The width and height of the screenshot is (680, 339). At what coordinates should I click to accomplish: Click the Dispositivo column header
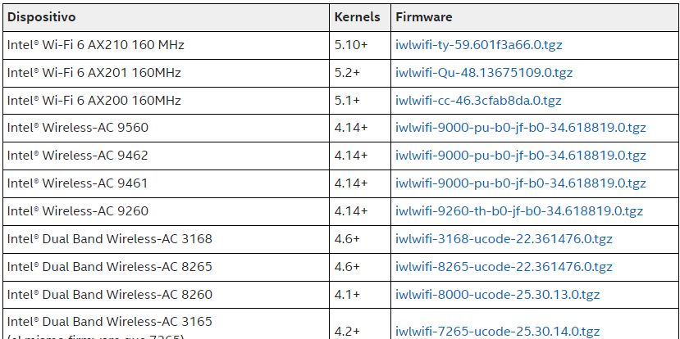tap(42, 16)
